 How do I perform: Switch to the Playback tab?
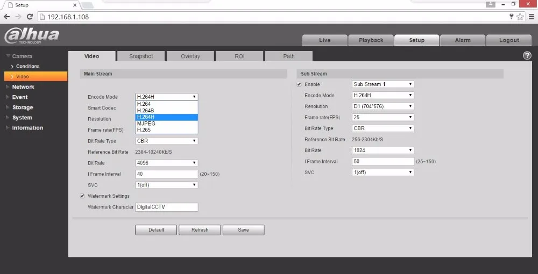[371, 40]
